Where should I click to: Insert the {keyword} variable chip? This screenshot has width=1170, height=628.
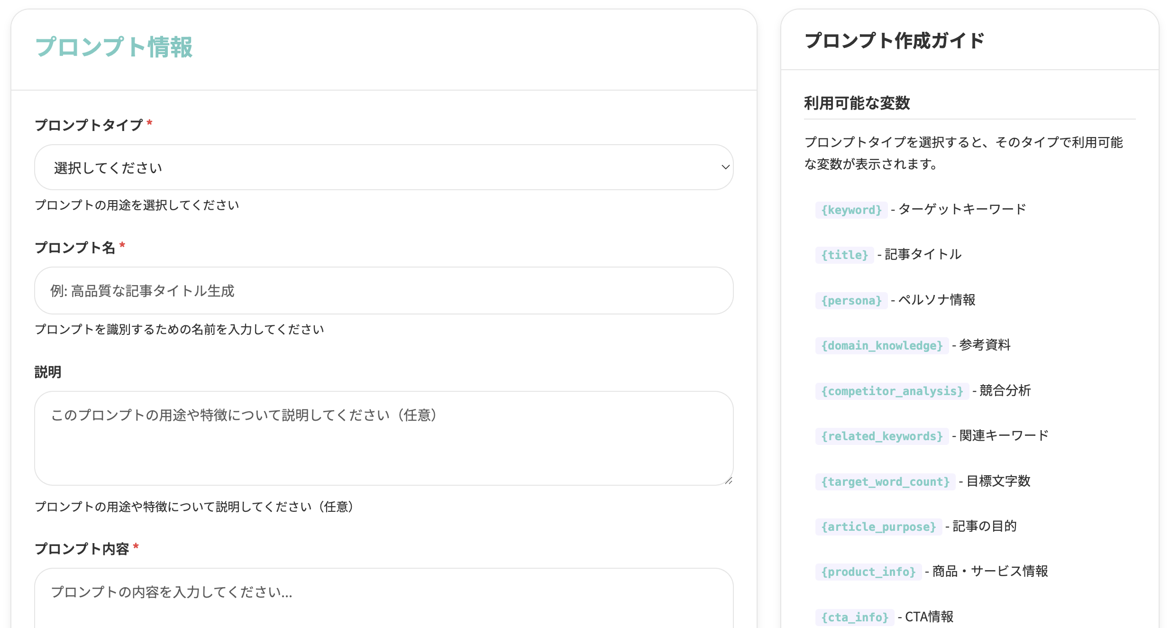[x=852, y=209]
